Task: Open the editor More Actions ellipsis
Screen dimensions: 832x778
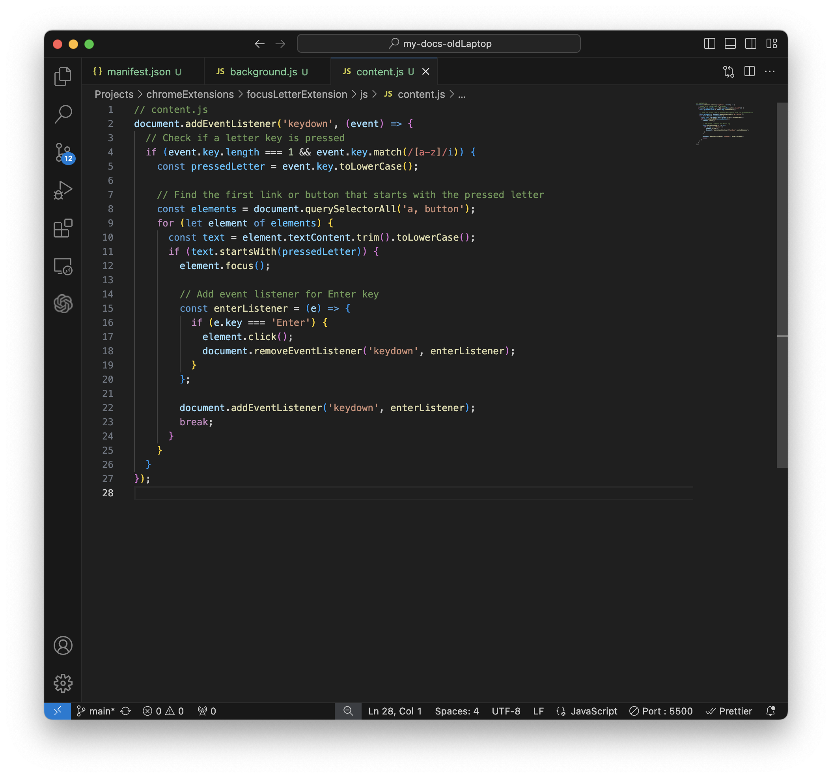Action: coord(770,71)
